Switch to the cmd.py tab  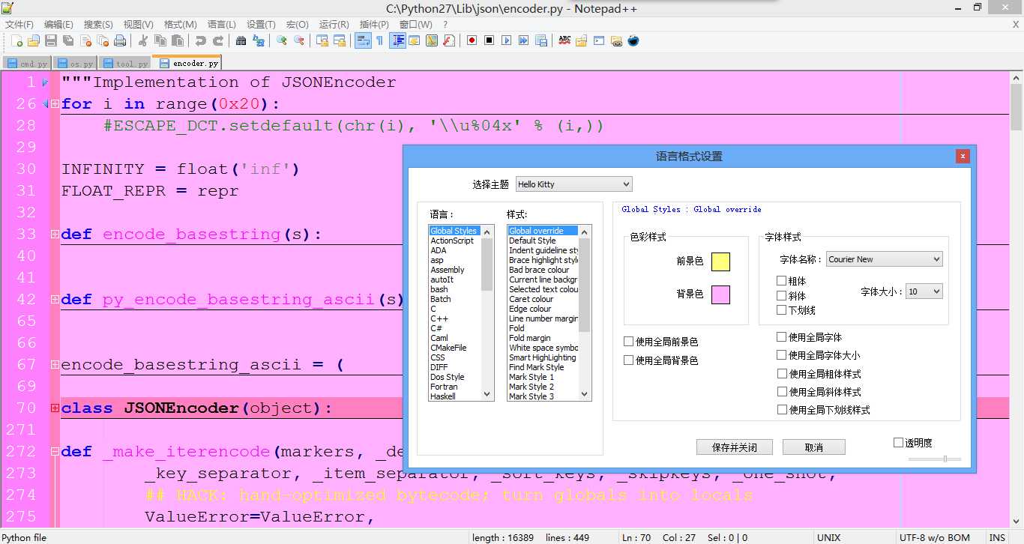click(28, 64)
